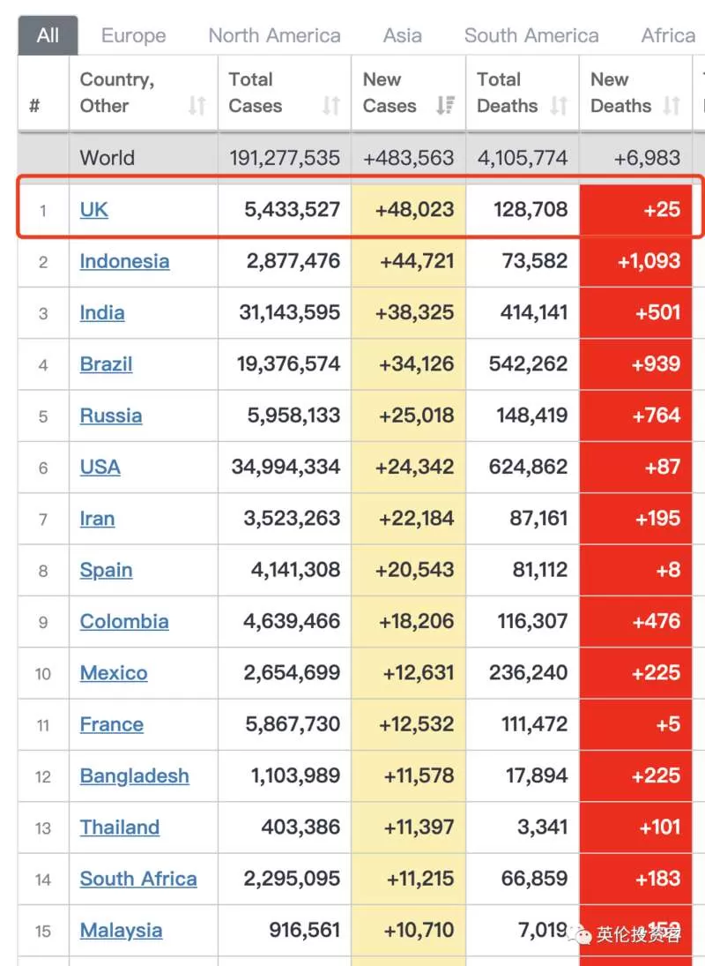Visit the Bangladesh country page
Viewport: 705px width, 966px height.
pos(134,775)
